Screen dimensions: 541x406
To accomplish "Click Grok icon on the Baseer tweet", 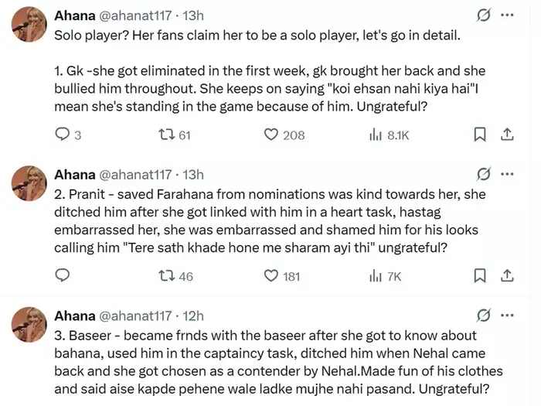I will pos(485,316).
